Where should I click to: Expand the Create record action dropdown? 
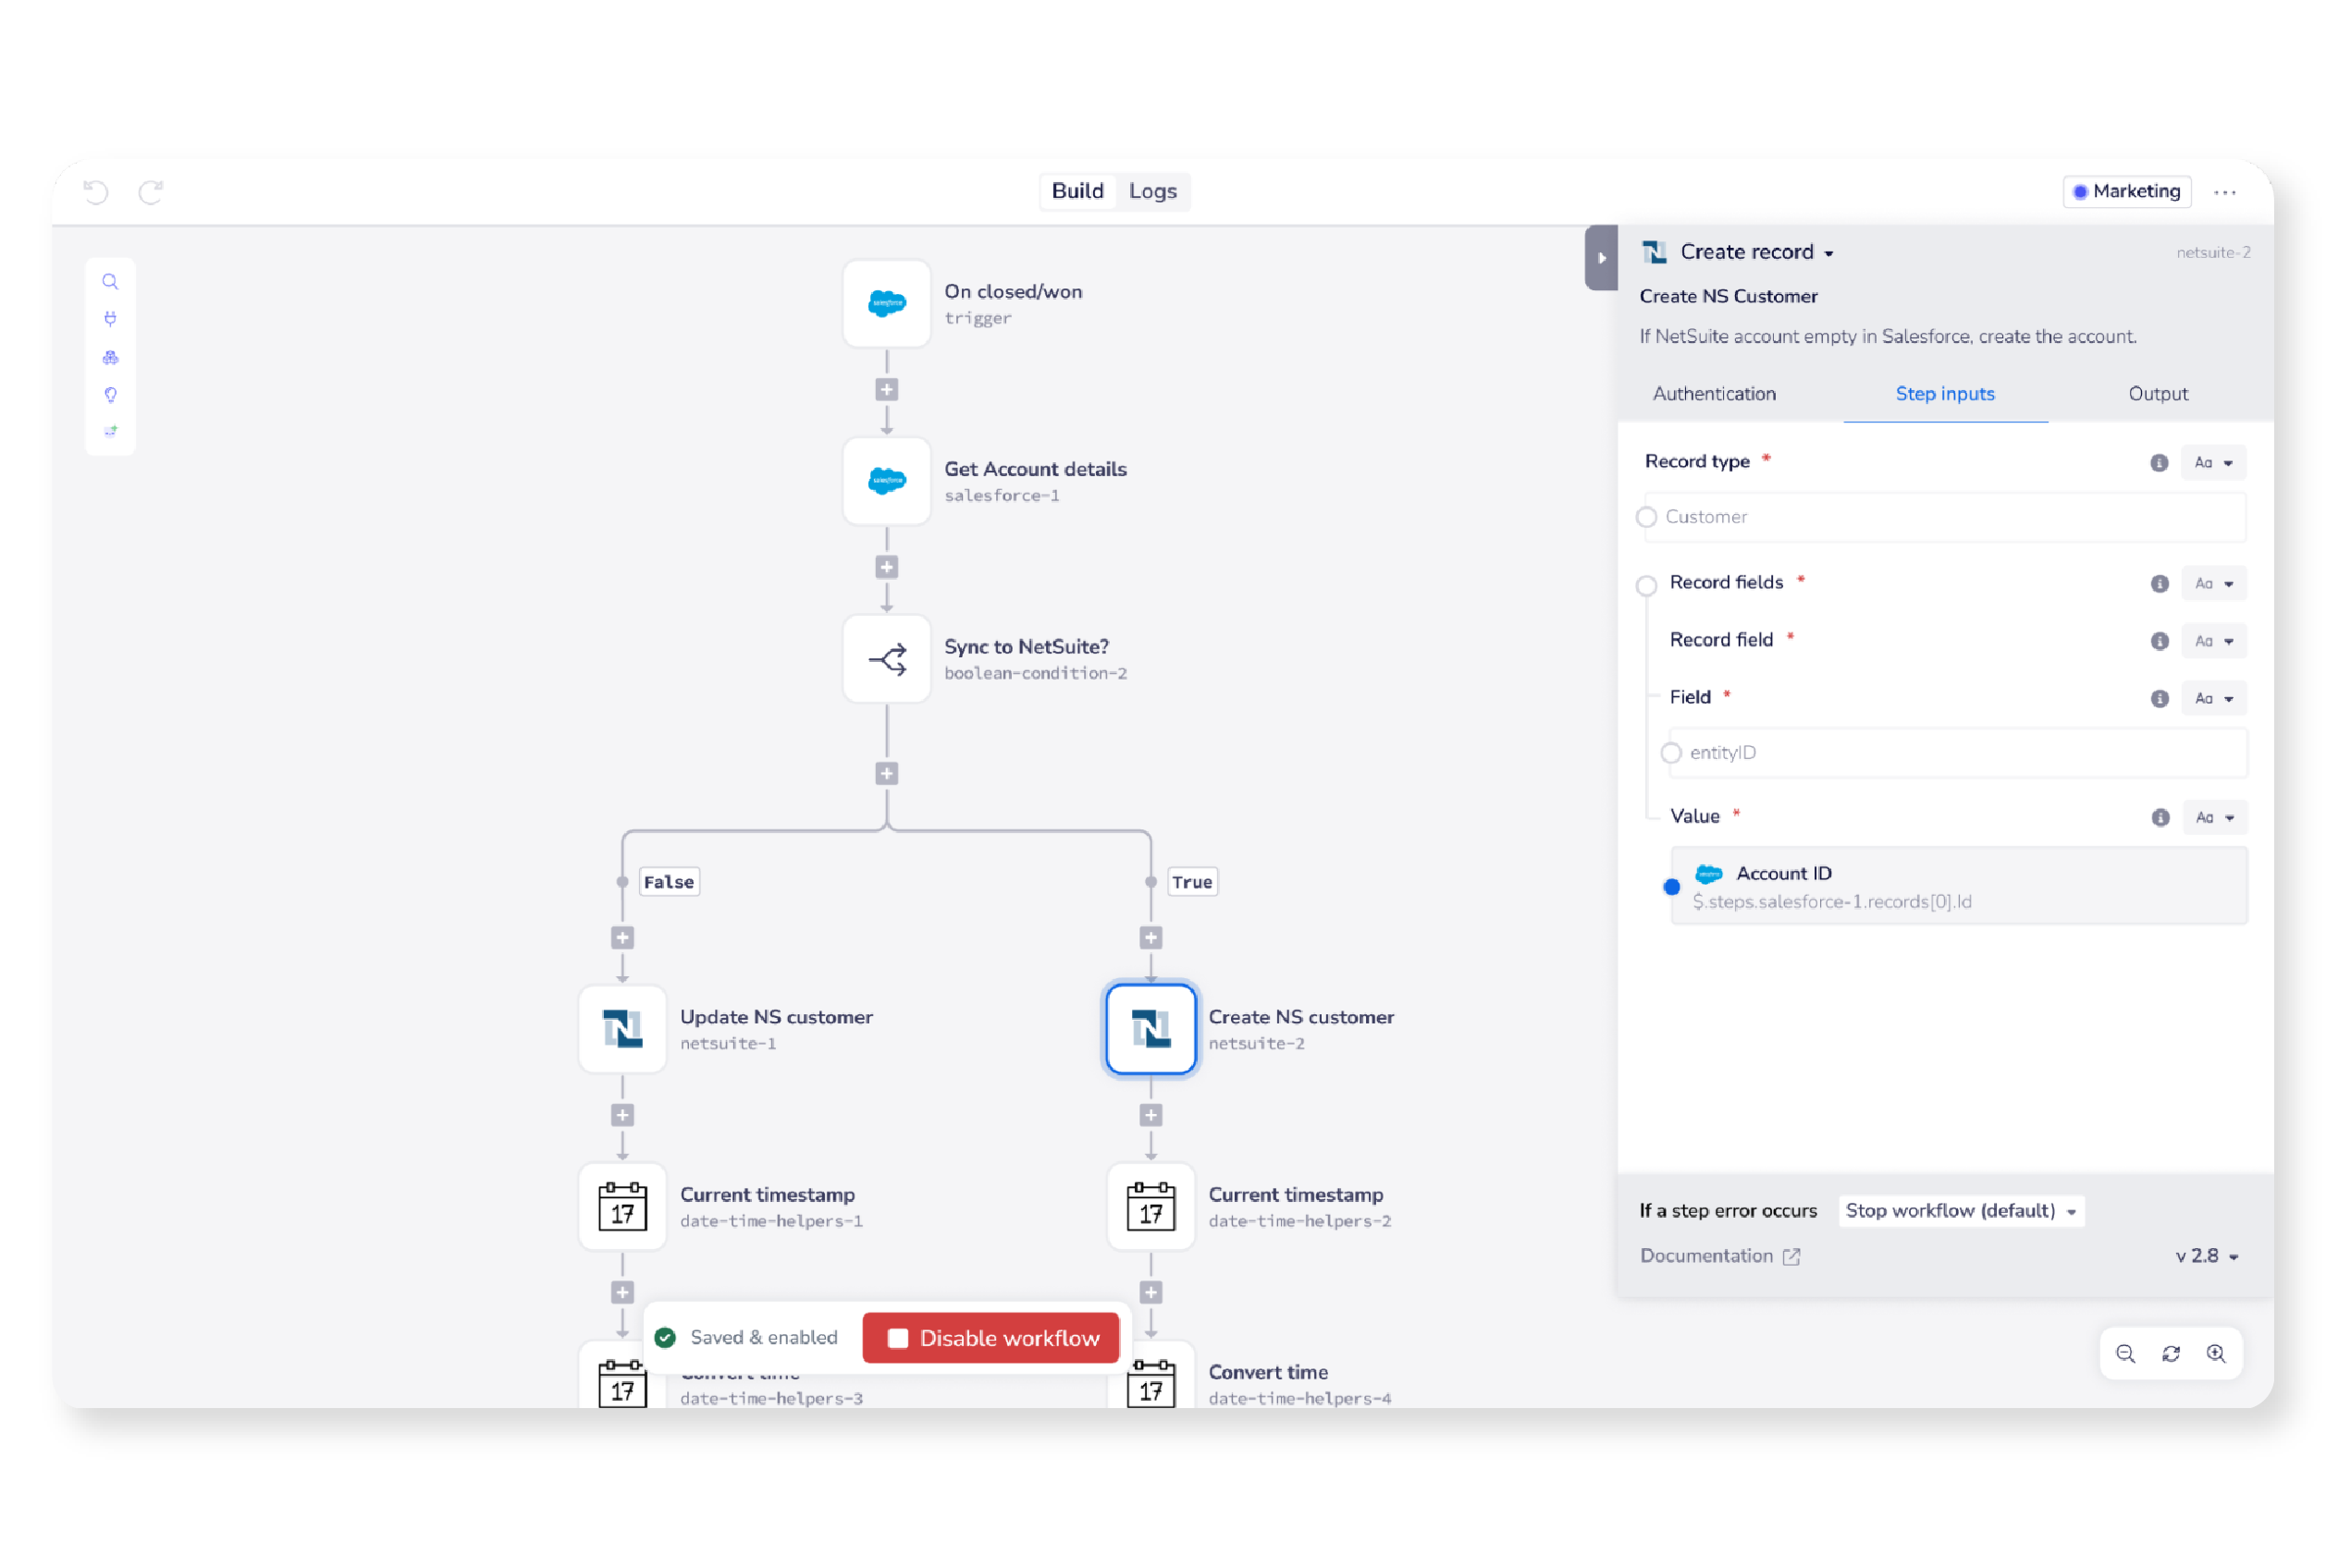pyautogui.click(x=1831, y=252)
